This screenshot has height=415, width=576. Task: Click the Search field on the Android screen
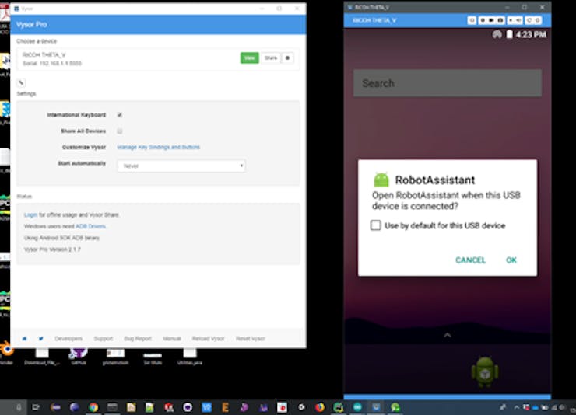448,83
